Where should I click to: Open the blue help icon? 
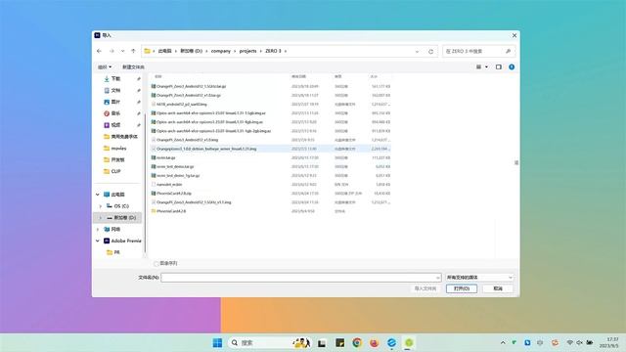[512, 67]
